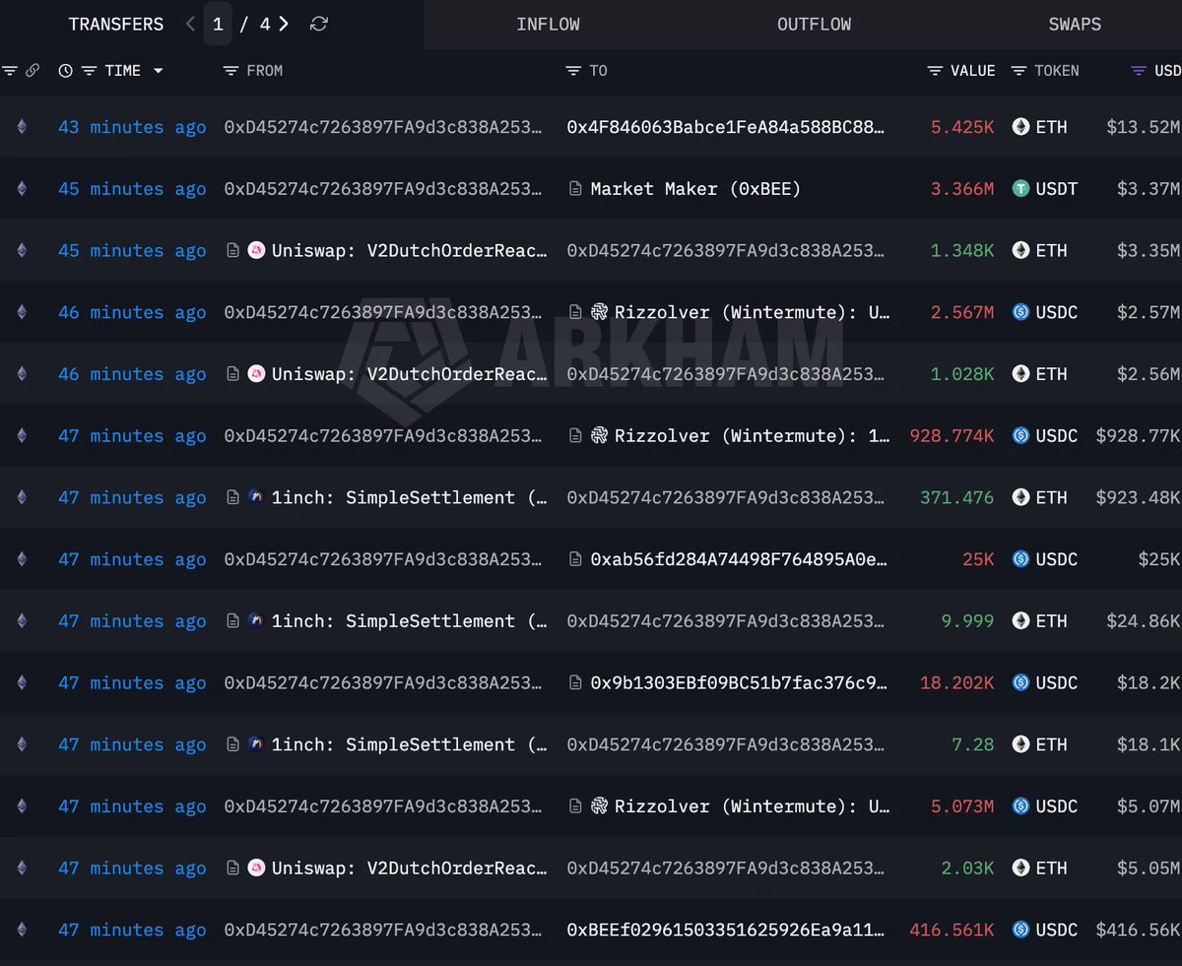
Task: Open sender address in 43 minutes row
Action: tap(383, 127)
